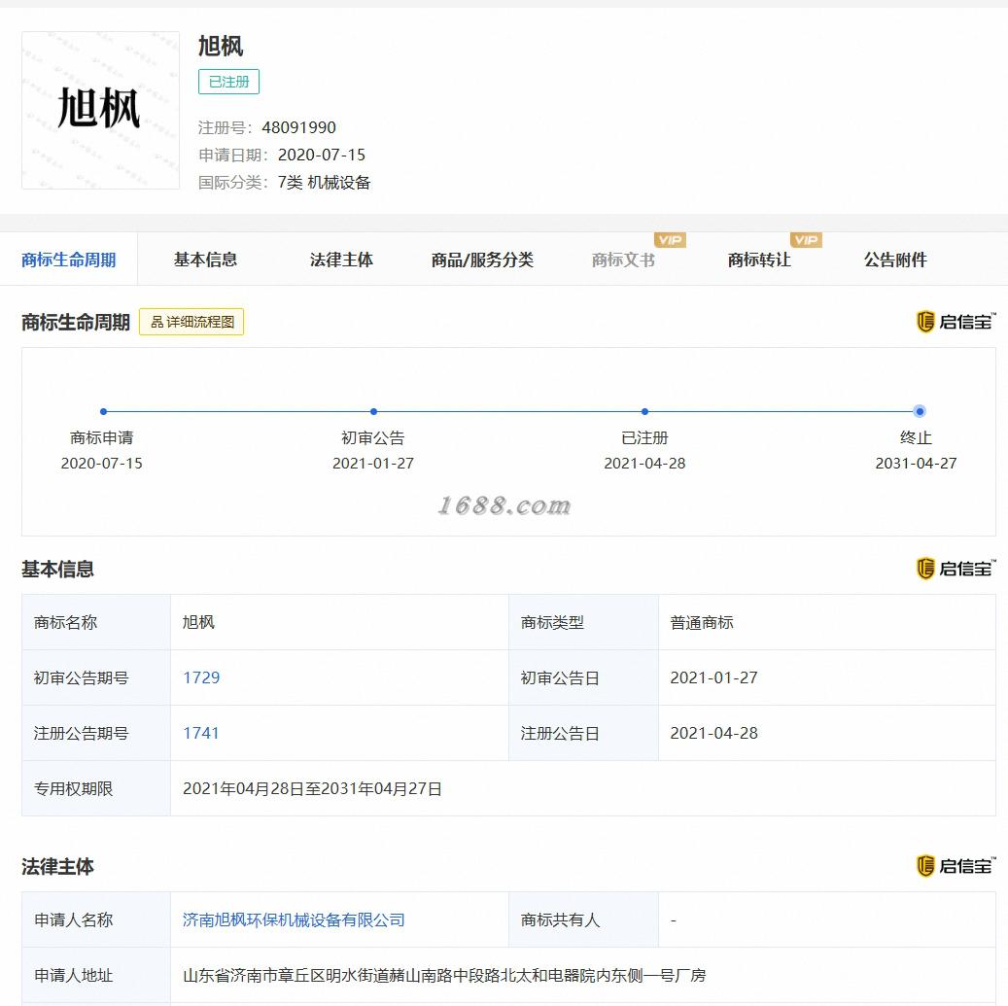Image resolution: width=1008 pixels, height=1006 pixels.
Task: Open the 旭枫 trademark logo image
Action: pos(100,110)
